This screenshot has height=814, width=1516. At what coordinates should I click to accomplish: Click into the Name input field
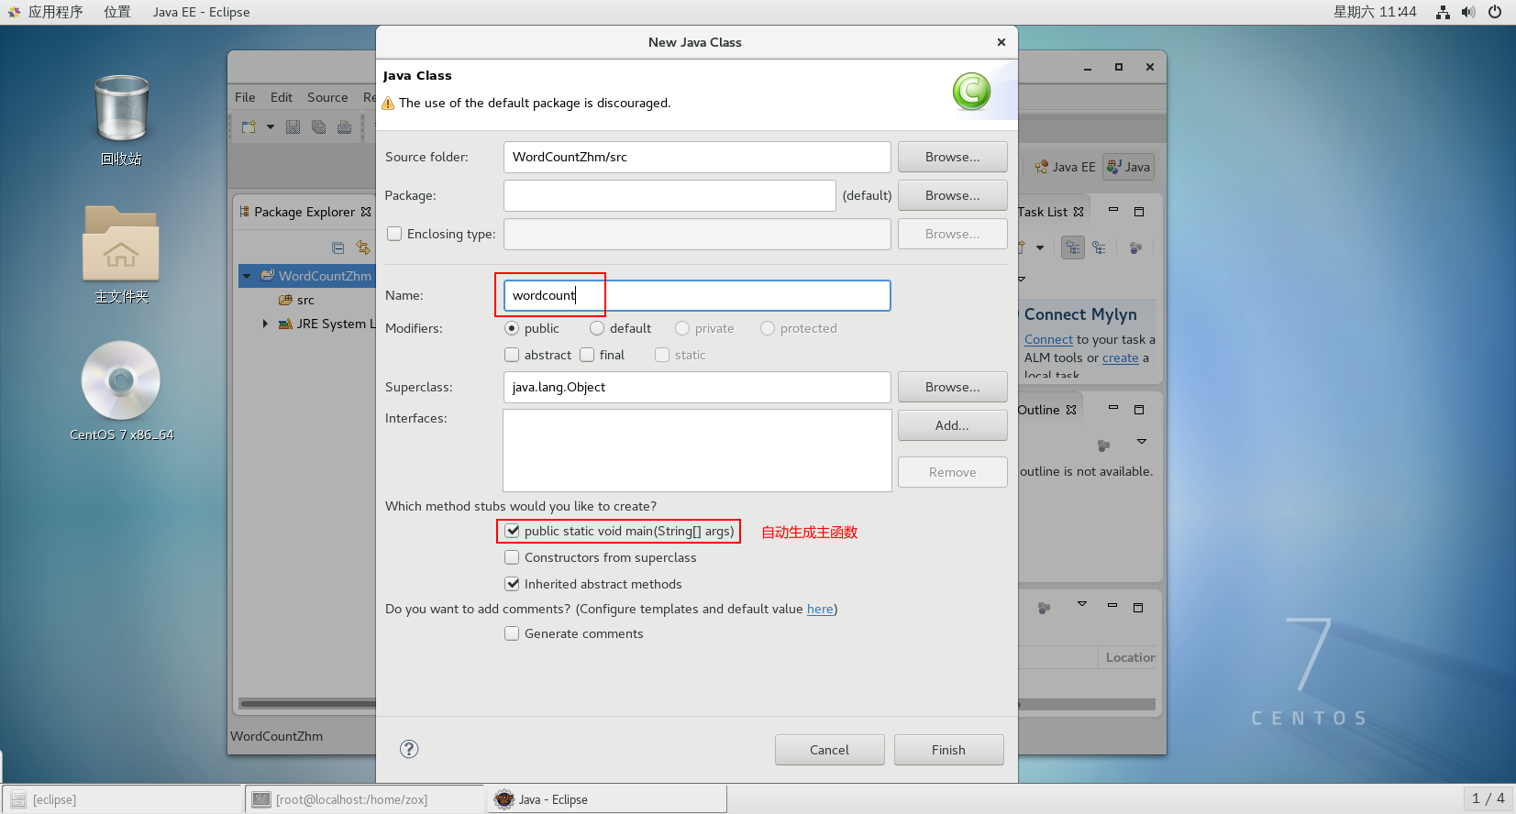pyautogui.click(x=697, y=295)
